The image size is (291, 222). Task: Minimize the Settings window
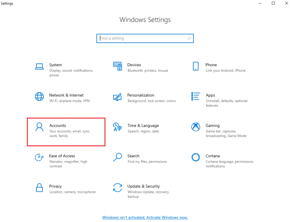tap(260, 4)
